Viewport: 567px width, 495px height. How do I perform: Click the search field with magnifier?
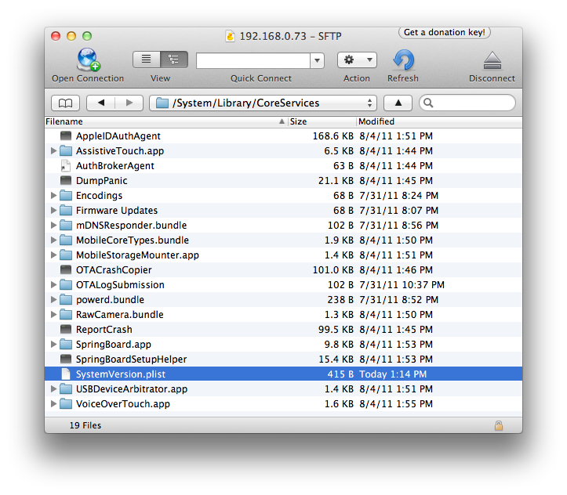click(467, 103)
